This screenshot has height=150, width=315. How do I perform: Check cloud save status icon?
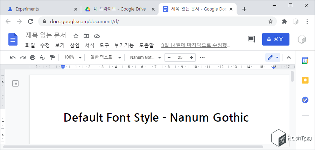(x=97, y=36)
